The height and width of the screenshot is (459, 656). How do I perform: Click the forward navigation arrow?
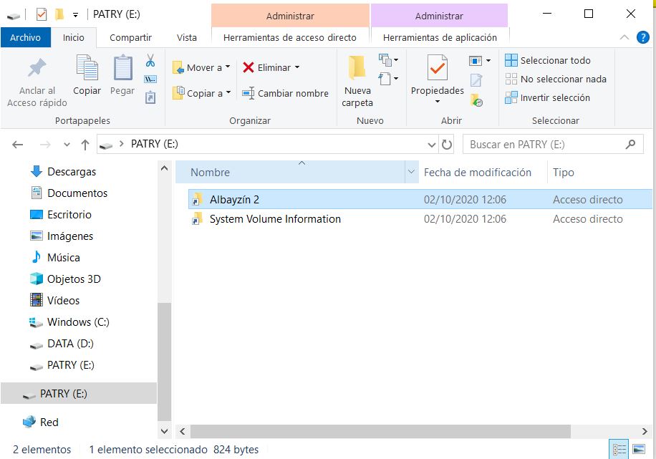[45, 145]
